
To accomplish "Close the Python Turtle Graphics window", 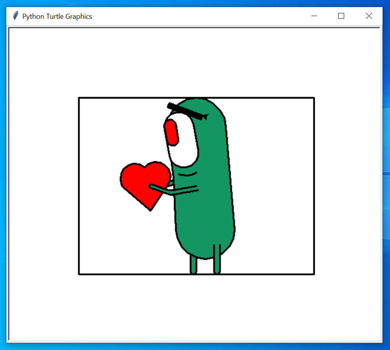I will point(369,16).
